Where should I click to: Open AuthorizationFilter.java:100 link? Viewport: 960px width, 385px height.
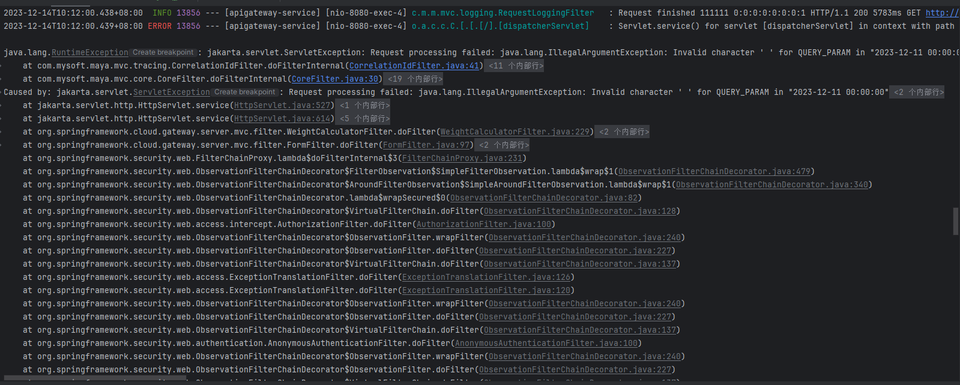click(484, 224)
